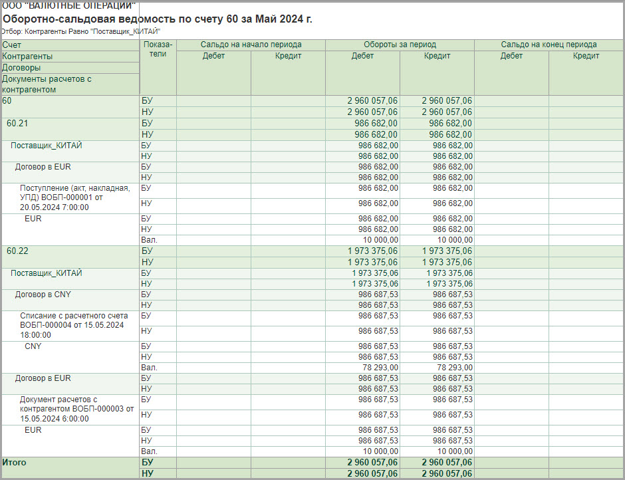Image resolution: width=625 pixels, height=480 pixels.
Task: Open 'Договор в EUR' under account 60.21
Action: pos(43,167)
